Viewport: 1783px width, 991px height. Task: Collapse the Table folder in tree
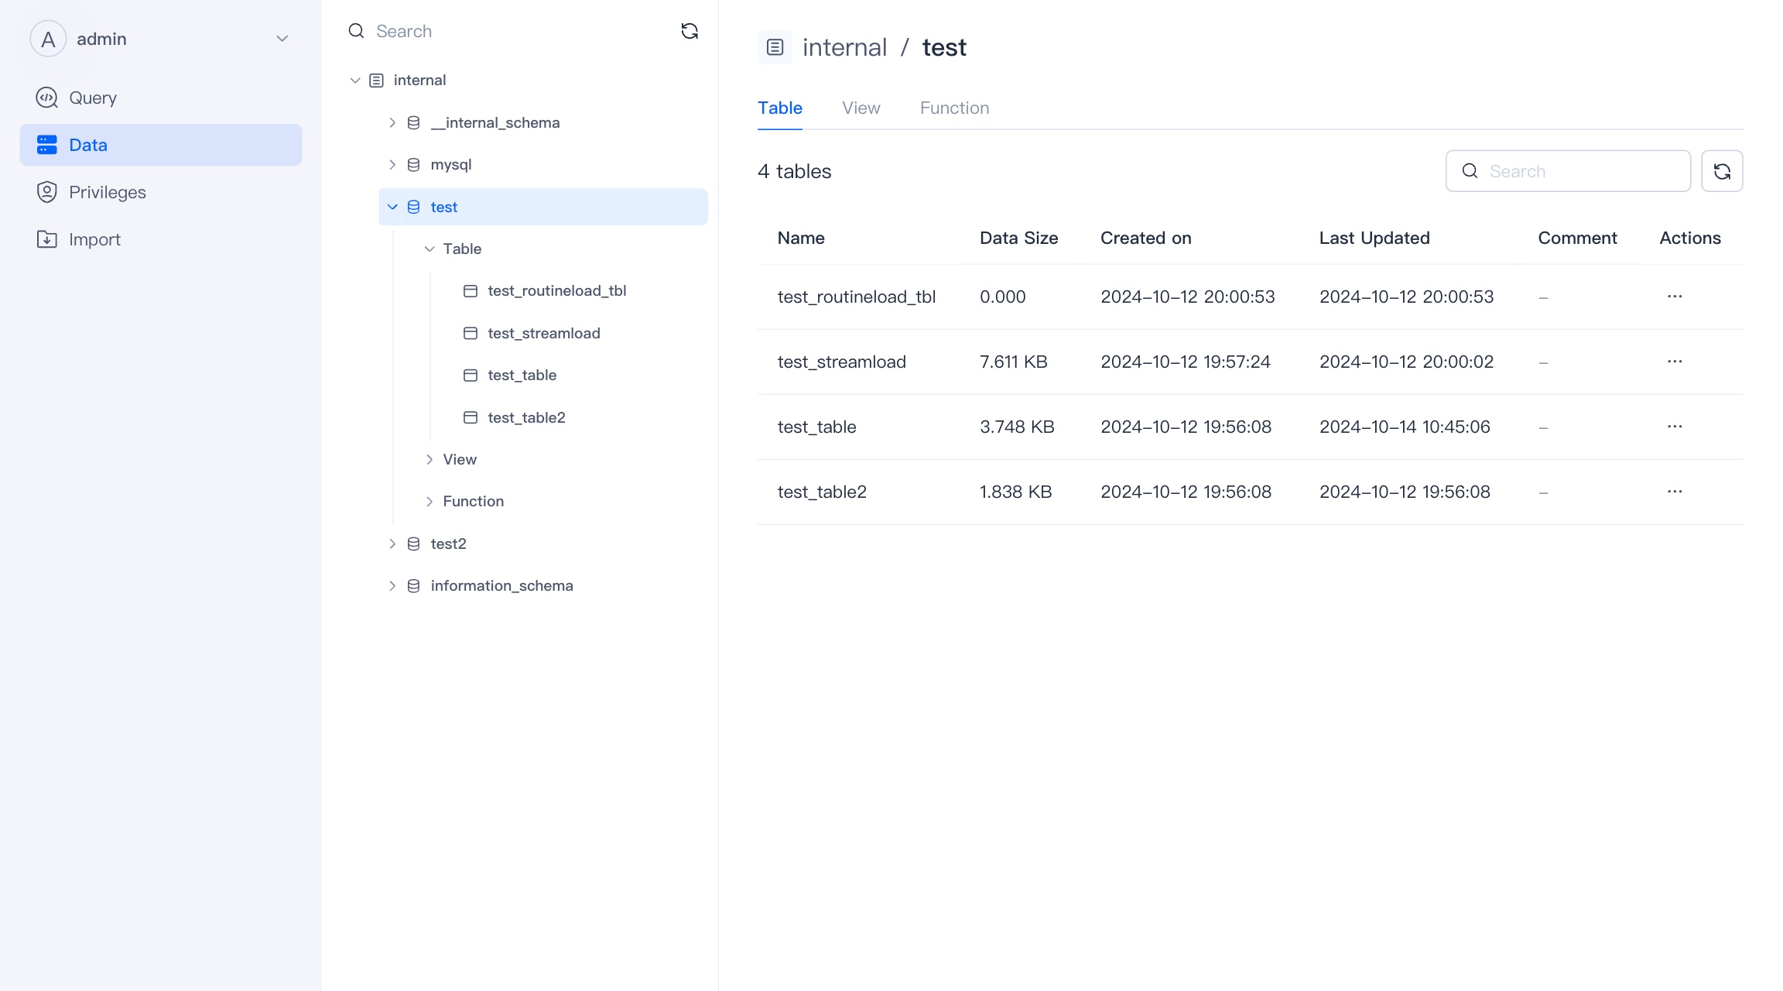pyautogui.click(x=429, y=249)
